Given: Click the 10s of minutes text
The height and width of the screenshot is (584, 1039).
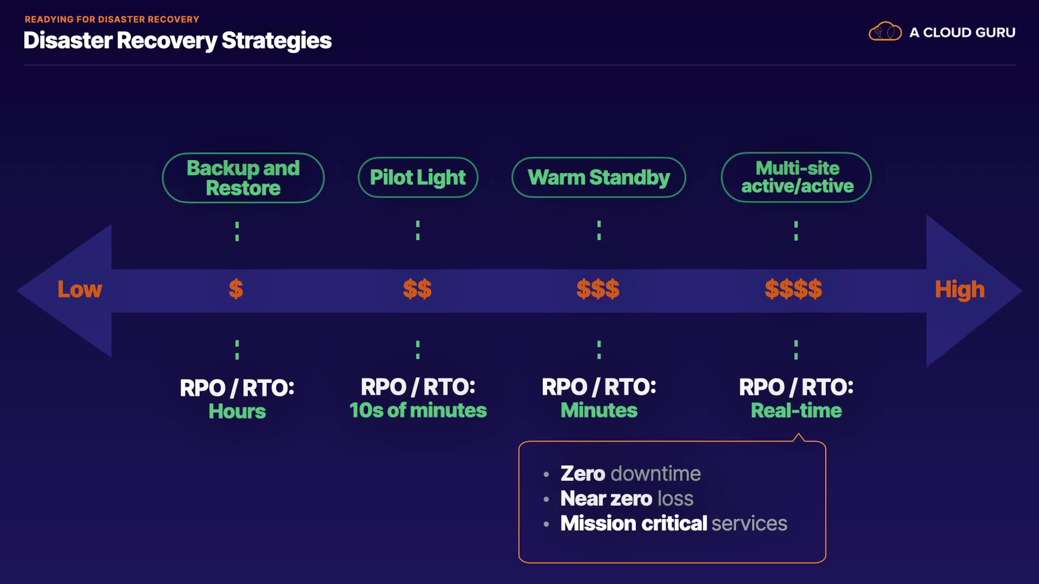Looking at the screenshot, I should [x=418, y=410].
